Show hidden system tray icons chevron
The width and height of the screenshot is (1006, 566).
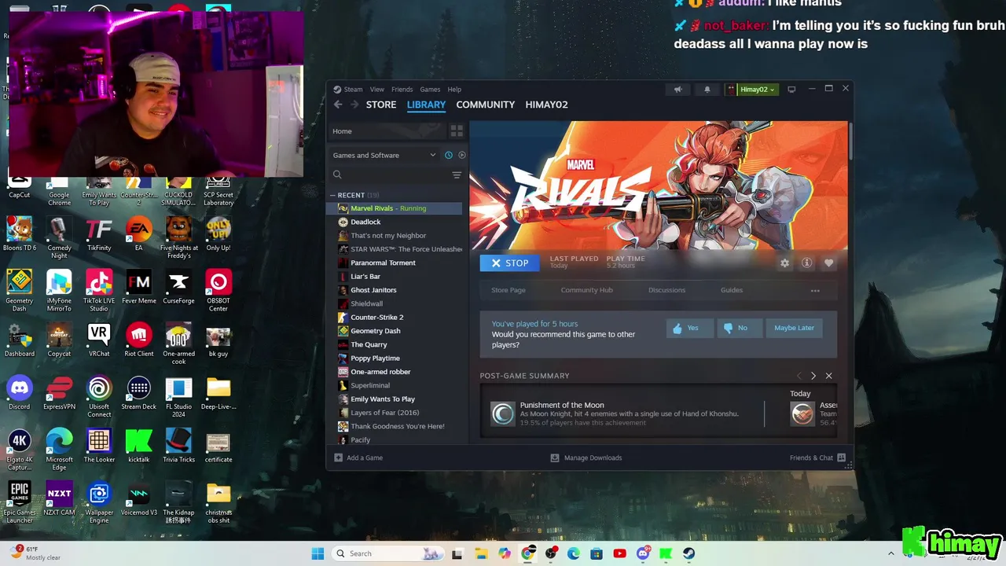point(890,553)
